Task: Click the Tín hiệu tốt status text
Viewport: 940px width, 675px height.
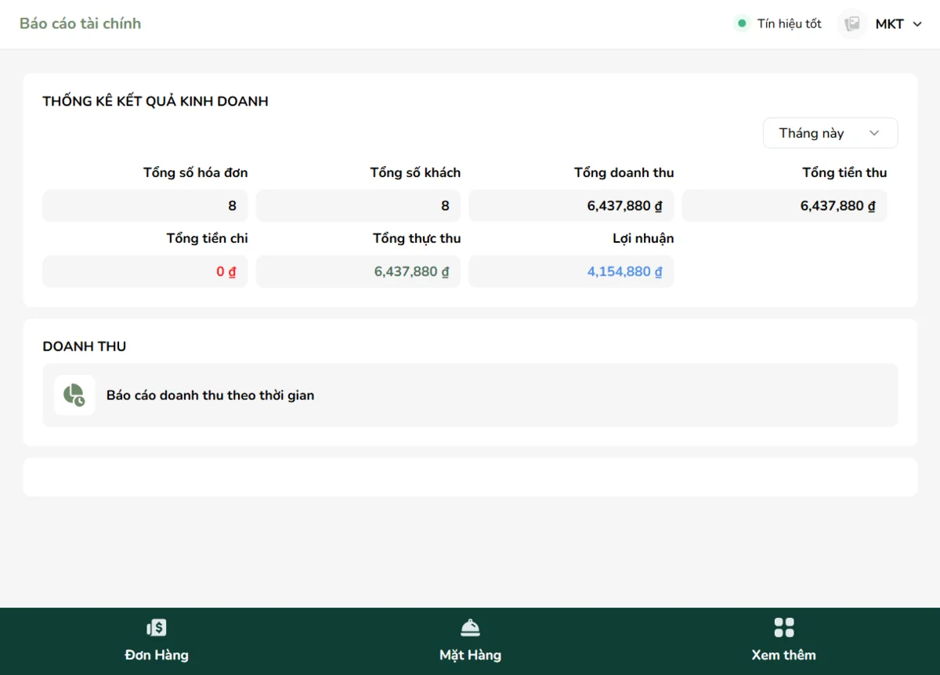Action: (789, 23)
